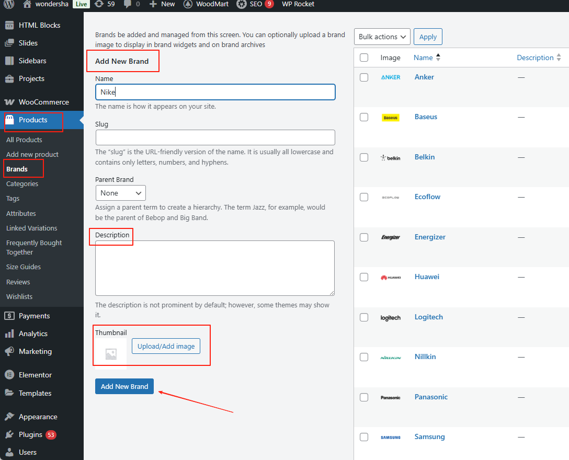
Task: Sort brands by Name column arrows
Action: tap(438, 57)
